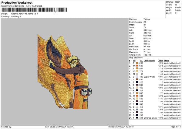
Task: Select thread code 1000 in row 21
Action: point(160,118)
